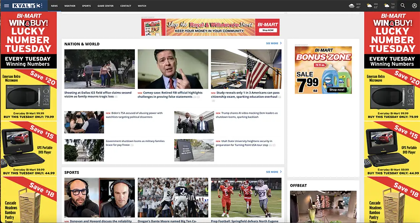Click left Emerson Retro Microwave ad image
This screenshot has width=420, height=223.
(28, 97)
